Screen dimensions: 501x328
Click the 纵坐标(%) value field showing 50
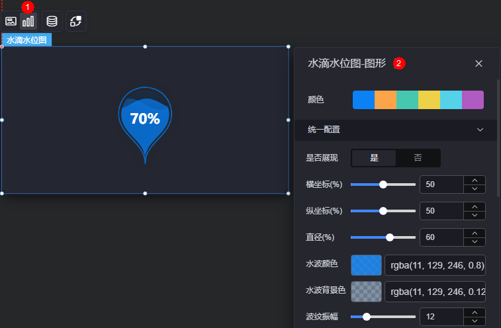[441, 211]
